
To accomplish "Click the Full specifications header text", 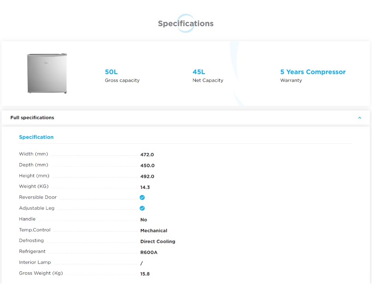I will (x=32, y=117).
